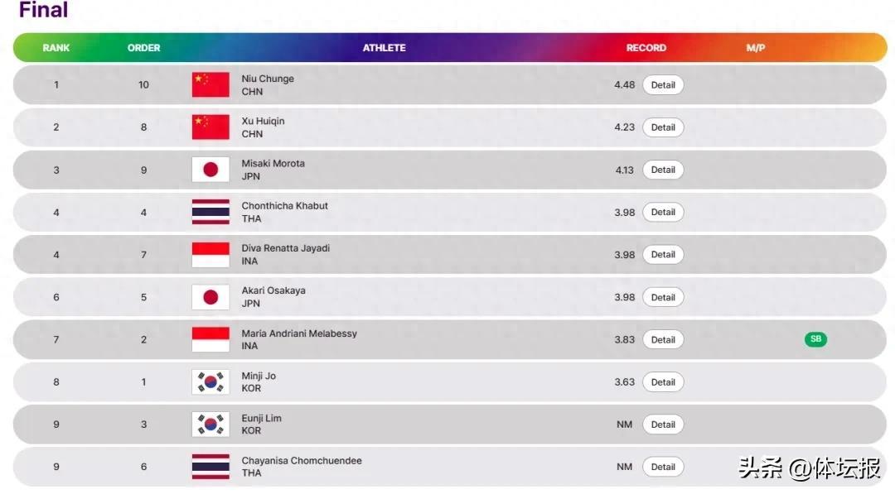Click Korea flag beside Eunji Lim
Image resolution: width=895 pixels, height=494 pixels.
point(210,424)
